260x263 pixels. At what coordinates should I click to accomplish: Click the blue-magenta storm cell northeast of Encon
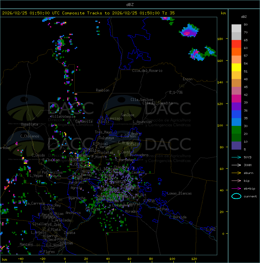coord(196,54)
